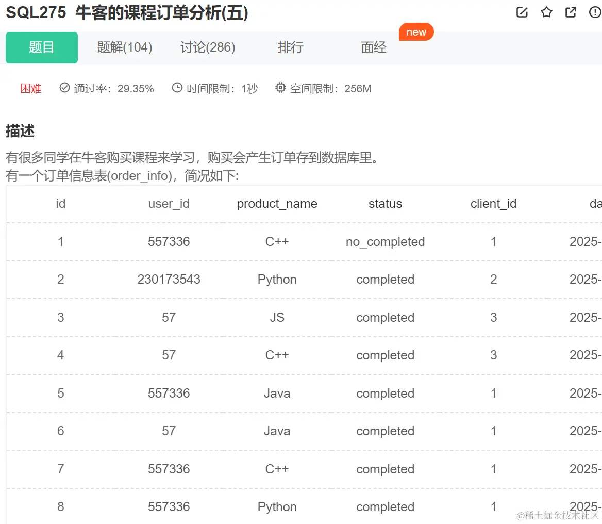Click the 空间限制: 256M text

pyautogui.click(x=330, y=89)
